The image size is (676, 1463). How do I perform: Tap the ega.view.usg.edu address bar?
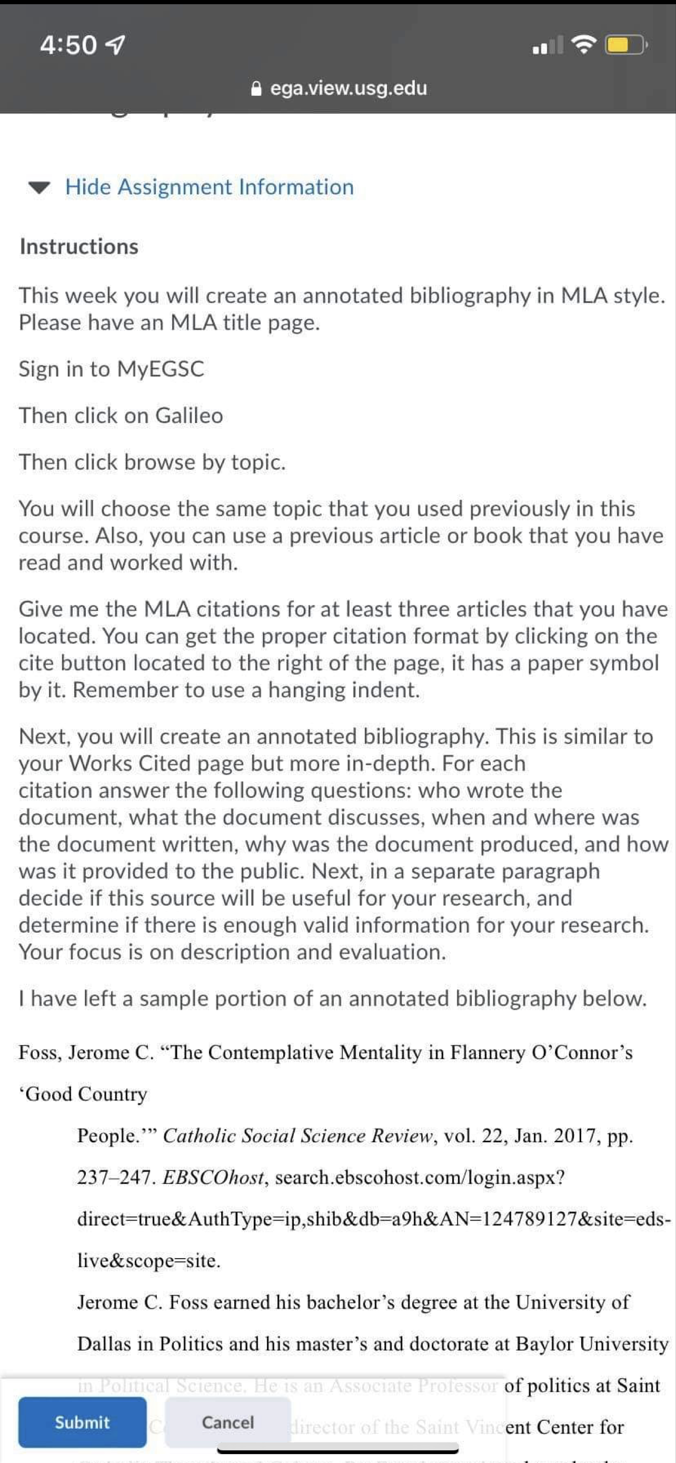click(339, 88)
